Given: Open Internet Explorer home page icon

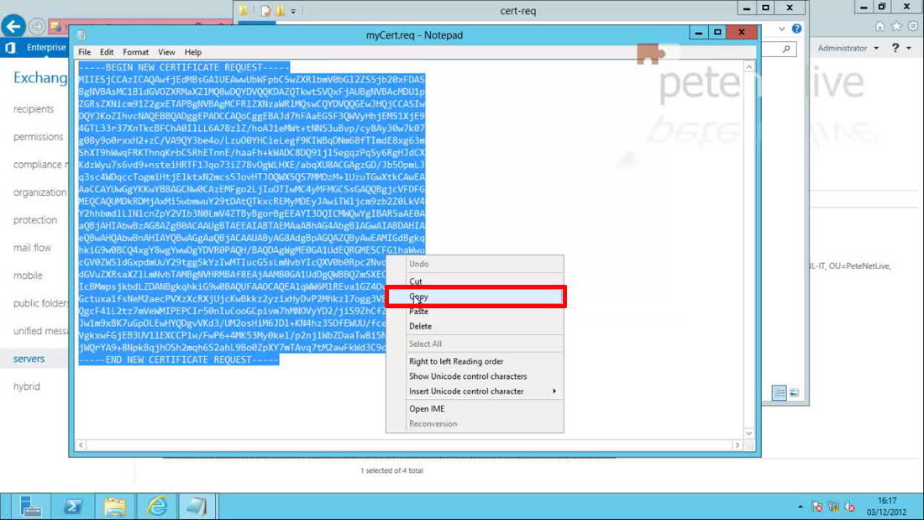Looking at the screenshot, I should (879, 27).
